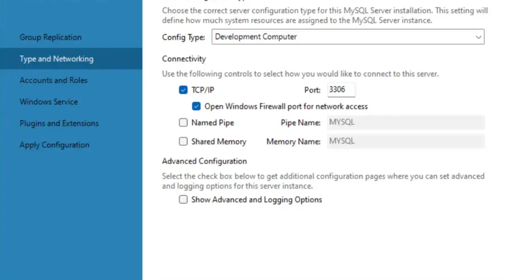Select the Type and Networking step
Viewport: 507px width, 280px height.
click(x=71, y=59)
